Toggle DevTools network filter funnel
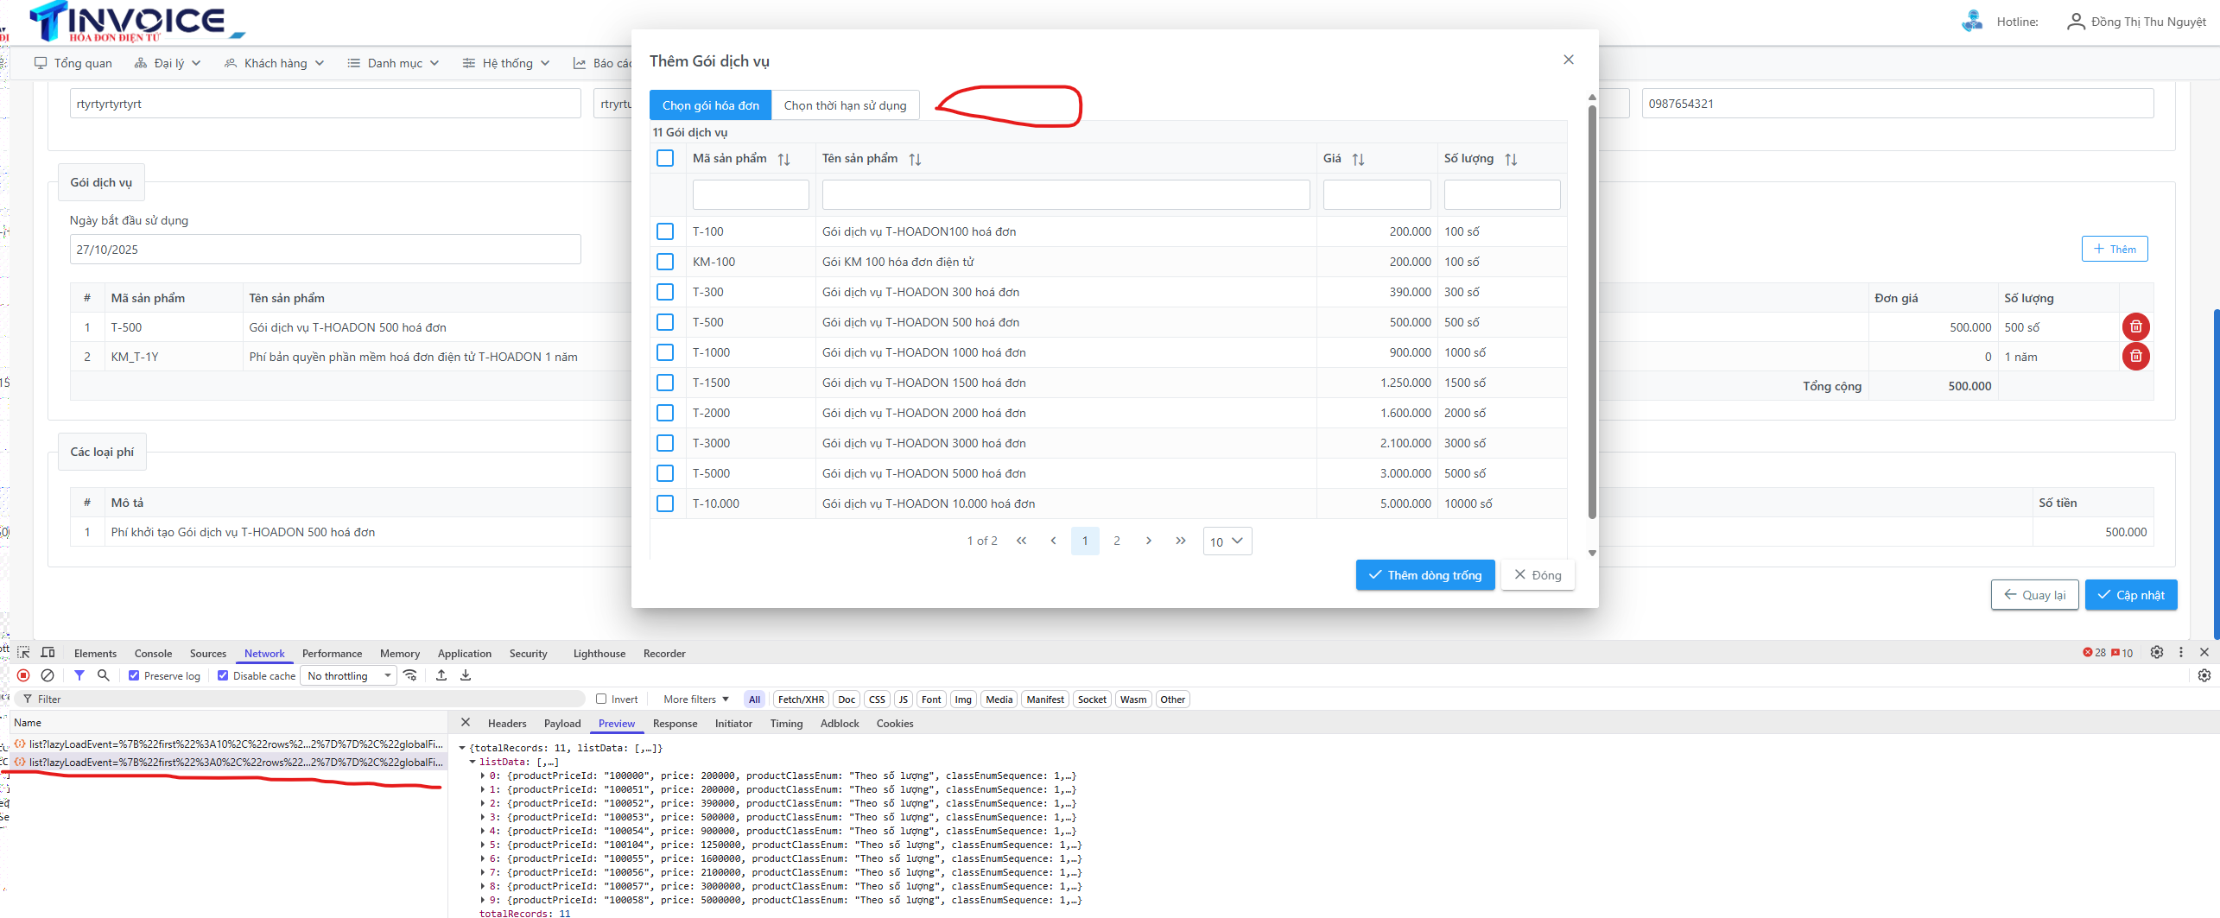Image resolution: width=2220 pixels, height=918 pixels. 79,675
